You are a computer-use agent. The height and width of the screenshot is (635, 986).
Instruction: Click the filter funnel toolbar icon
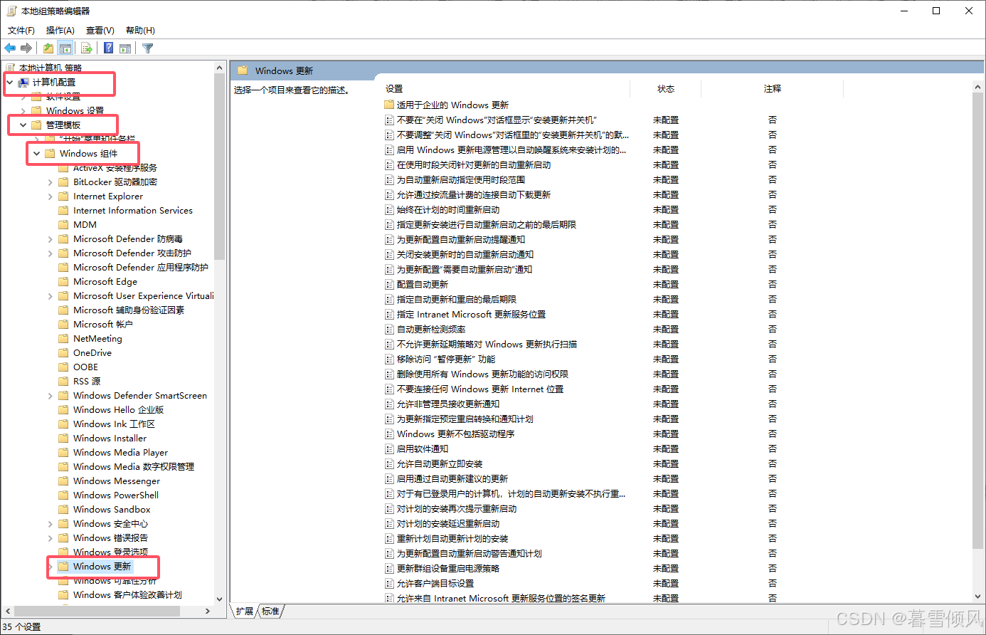pos(147,48)
